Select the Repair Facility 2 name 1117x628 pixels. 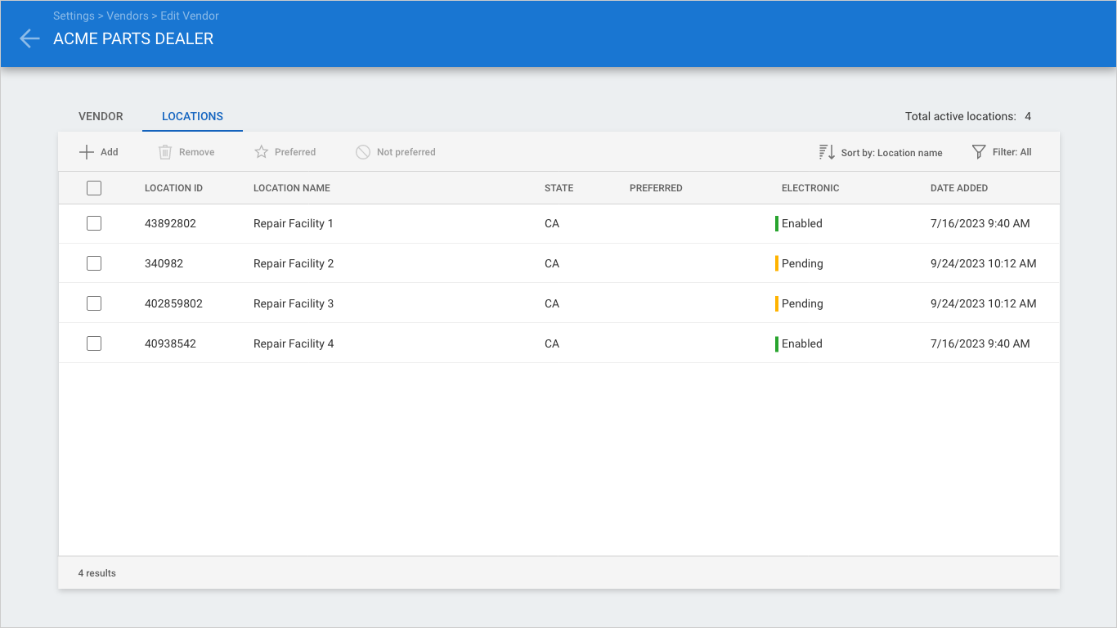(x=294, y=263)
